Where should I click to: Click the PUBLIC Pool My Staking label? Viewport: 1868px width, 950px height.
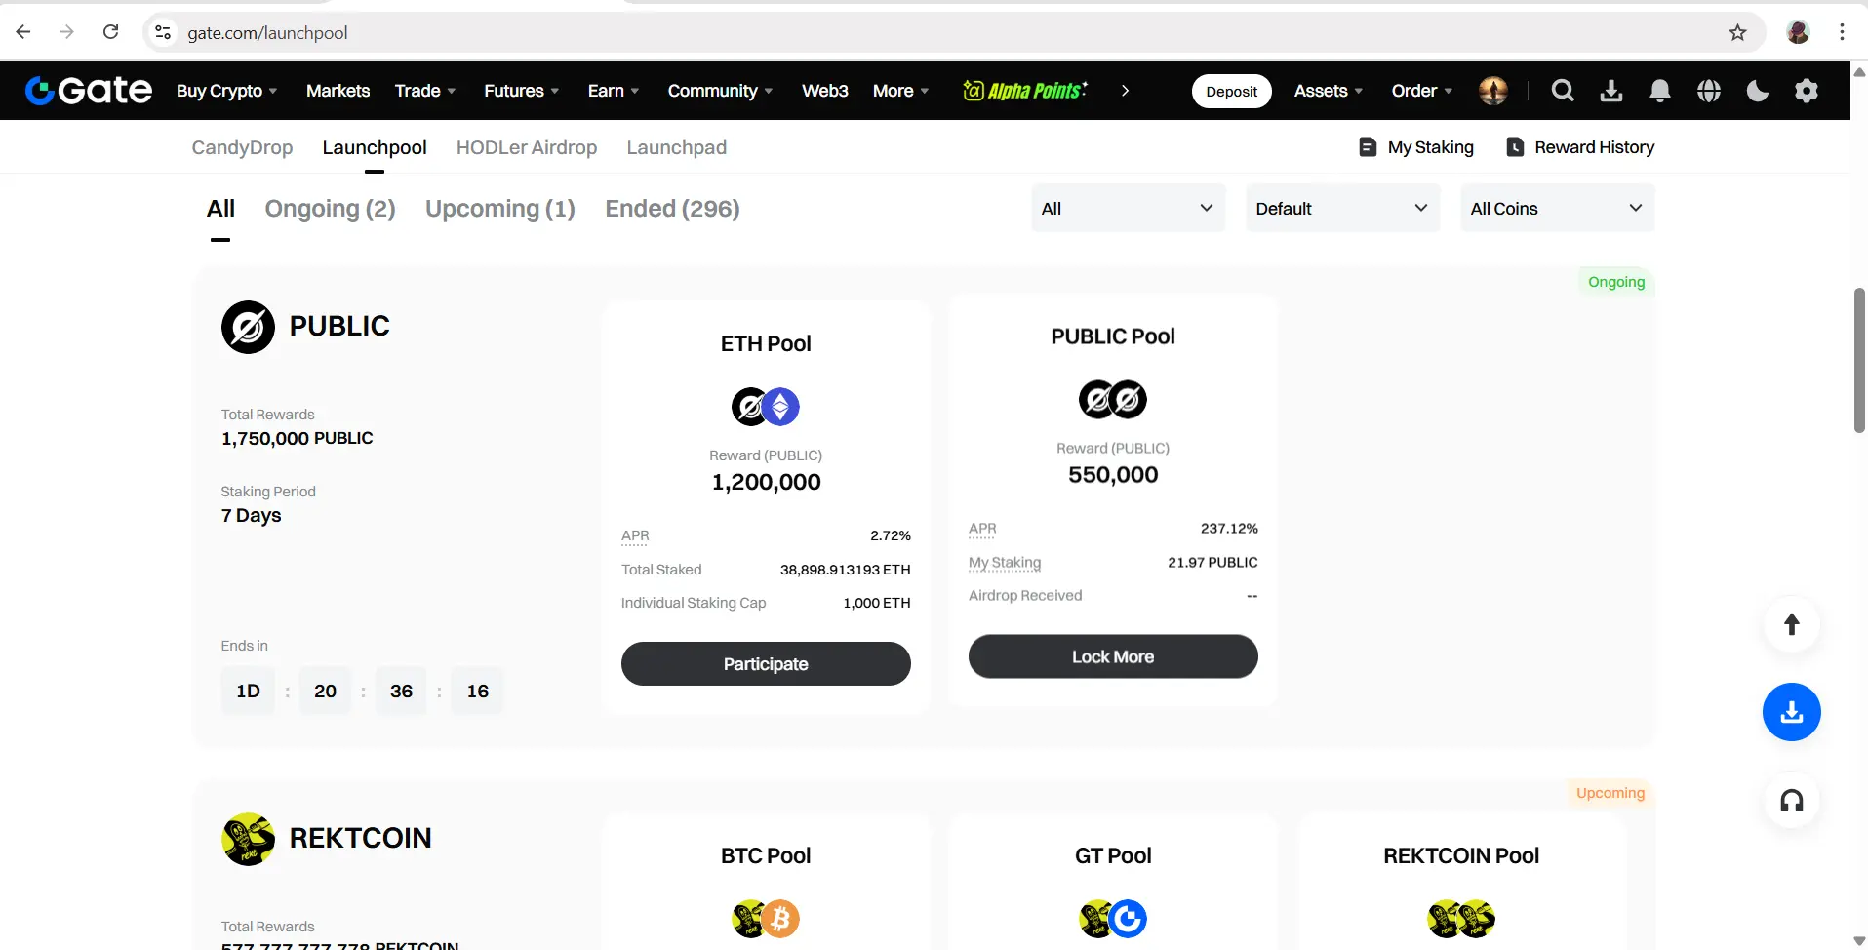tap(1005, 563)
